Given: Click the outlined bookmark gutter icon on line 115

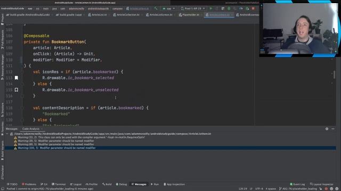Looking at the screenshot, I should click(17, 90).
